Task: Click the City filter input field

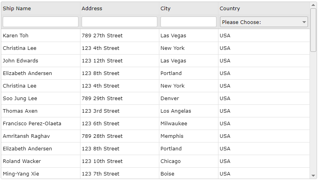Action: pyautogui.click(x=188, y=22)
